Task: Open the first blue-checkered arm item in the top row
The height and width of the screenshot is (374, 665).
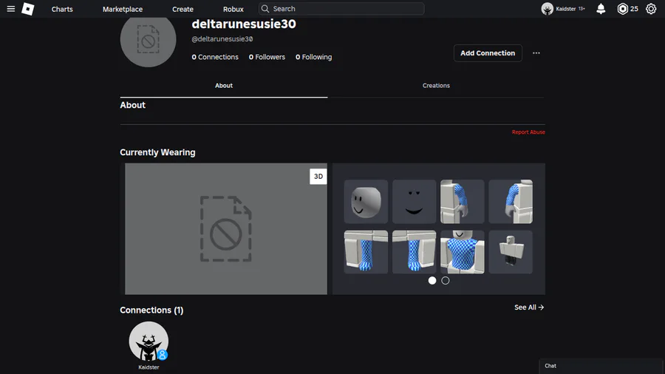Action: coord(463,202)
